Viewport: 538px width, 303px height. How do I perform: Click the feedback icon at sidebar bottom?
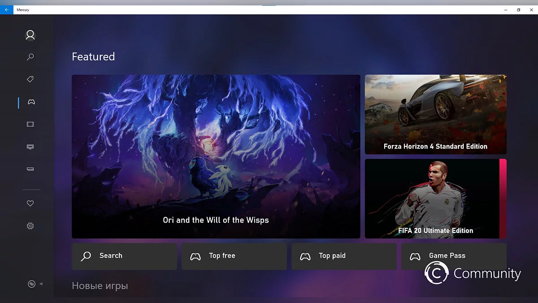coord(31,284)
